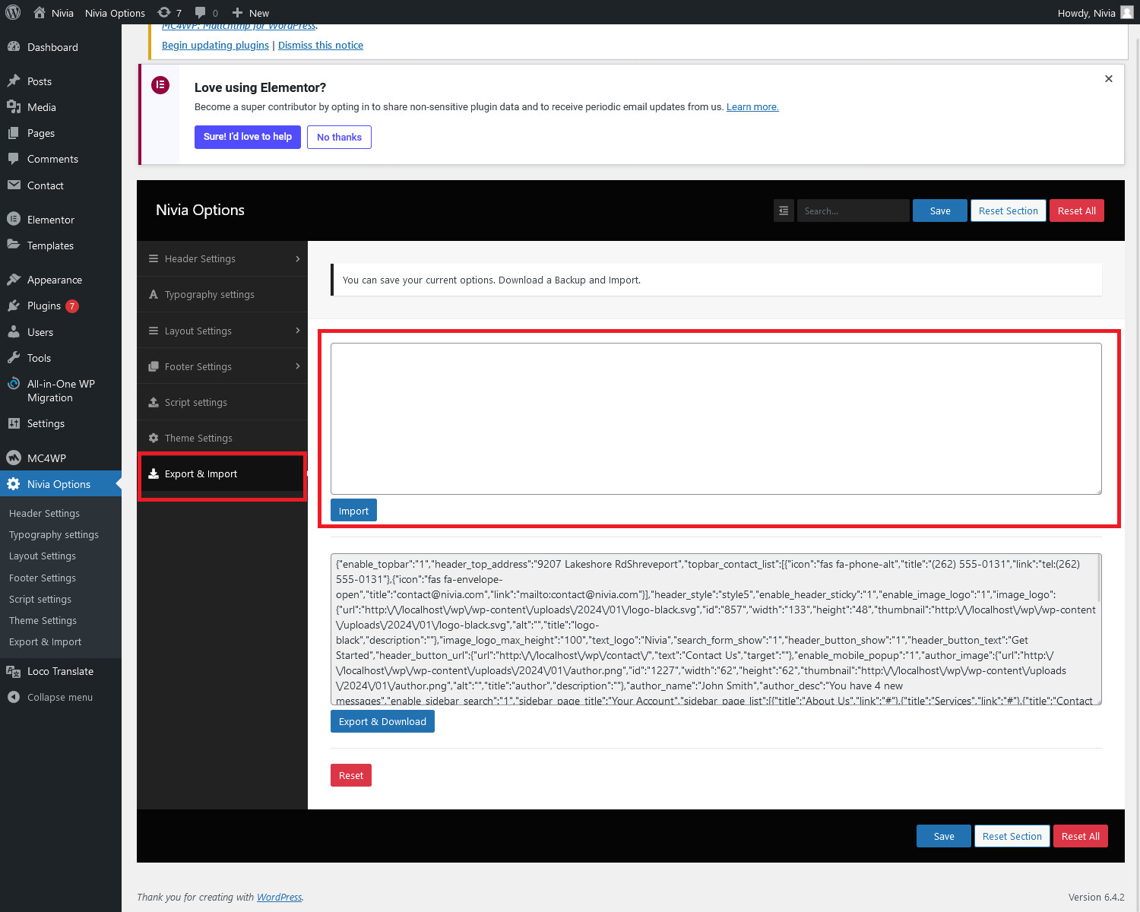
Task: Click the Elementor icon in sidebar
Action: point(14,220)
